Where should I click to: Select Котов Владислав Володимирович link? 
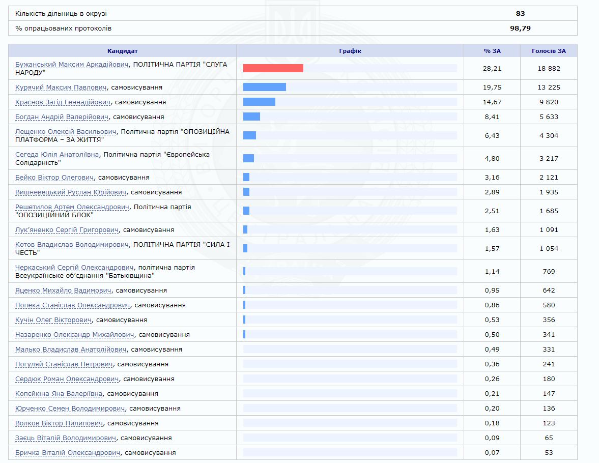click(x=72, y=245)
